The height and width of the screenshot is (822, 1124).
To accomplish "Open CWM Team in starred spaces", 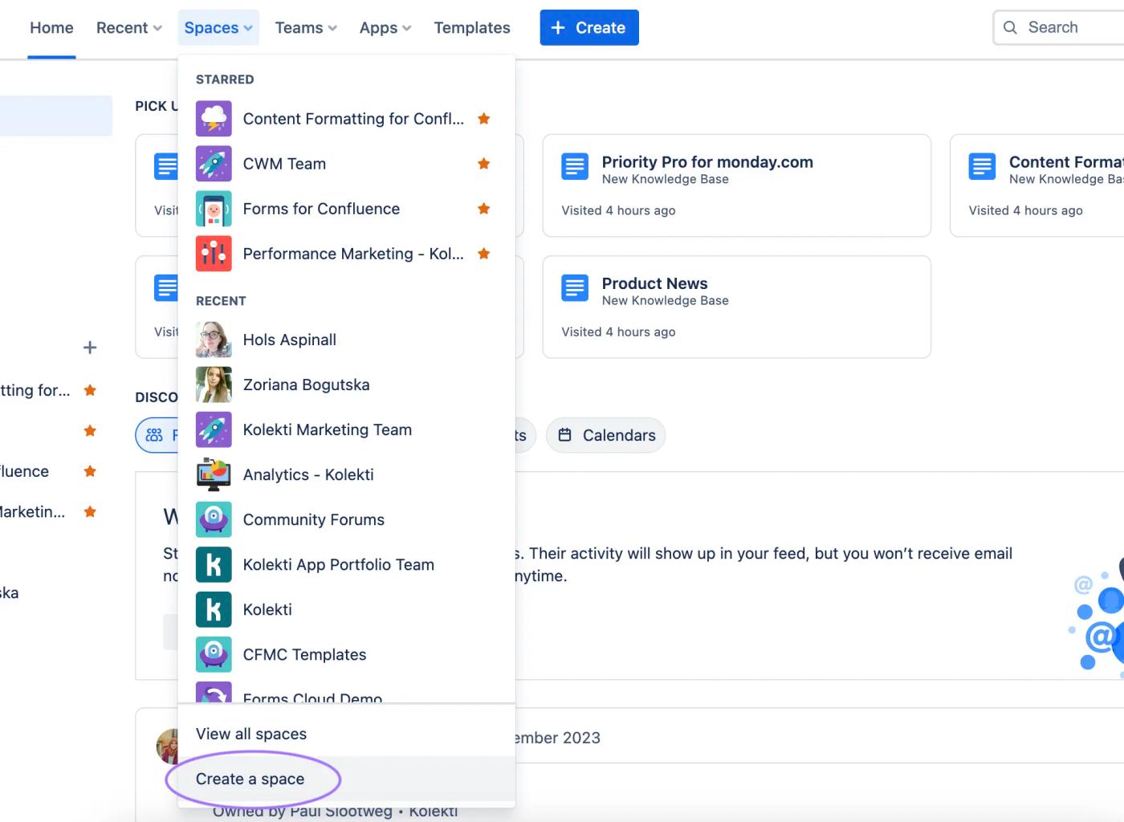I will (x=346, y=164).
